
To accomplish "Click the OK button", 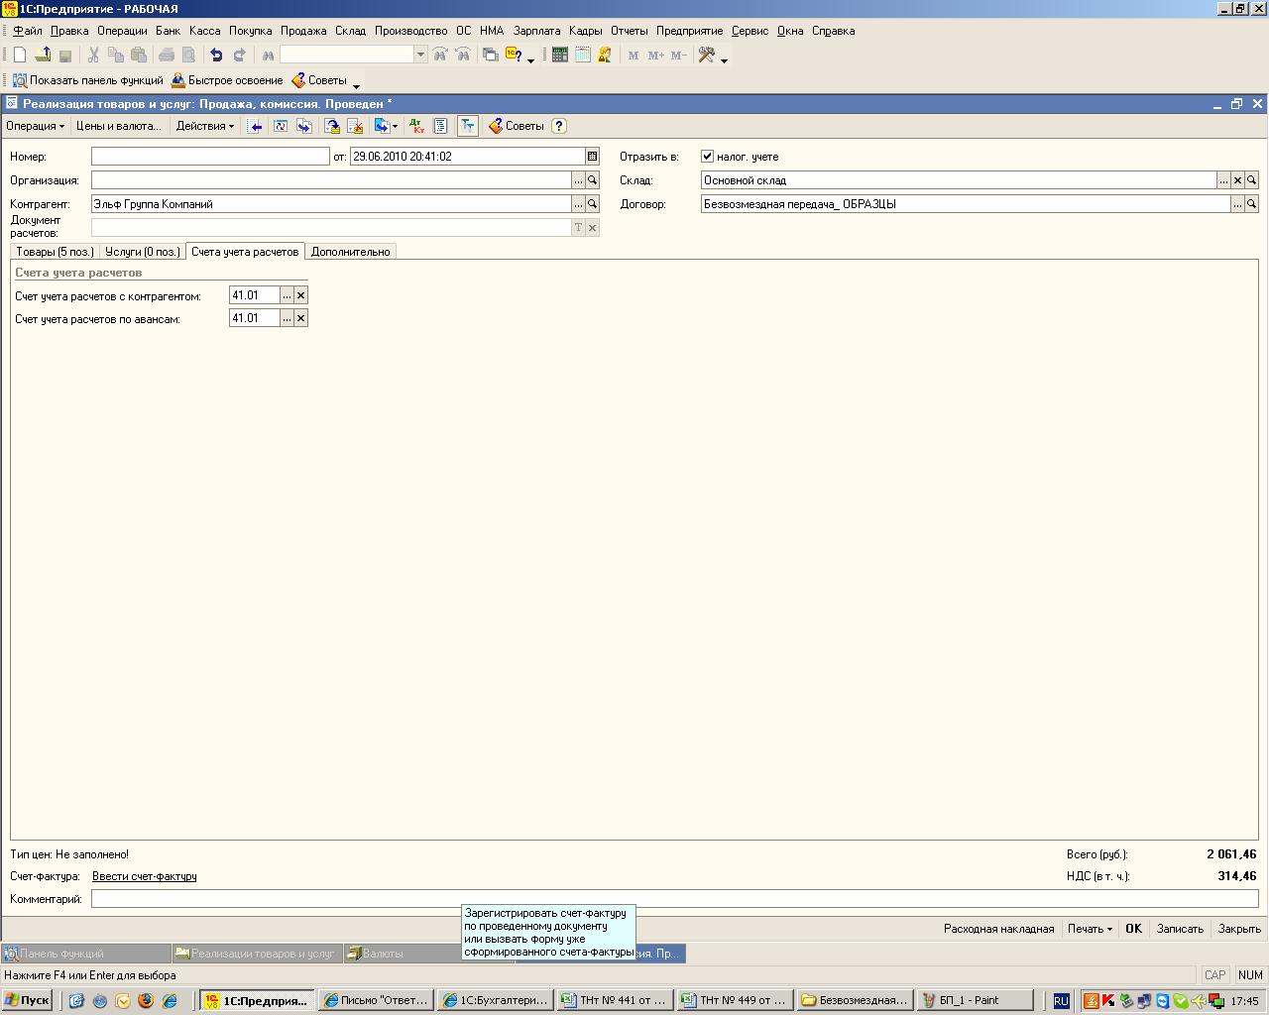I will click(x=1133, y=929).
